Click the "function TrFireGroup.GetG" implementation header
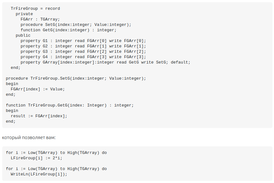Viewport: 274px width, 183px height. pyautogui.click(x=70, y=105)
